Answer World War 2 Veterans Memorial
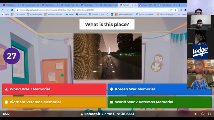 pos(159,102)
